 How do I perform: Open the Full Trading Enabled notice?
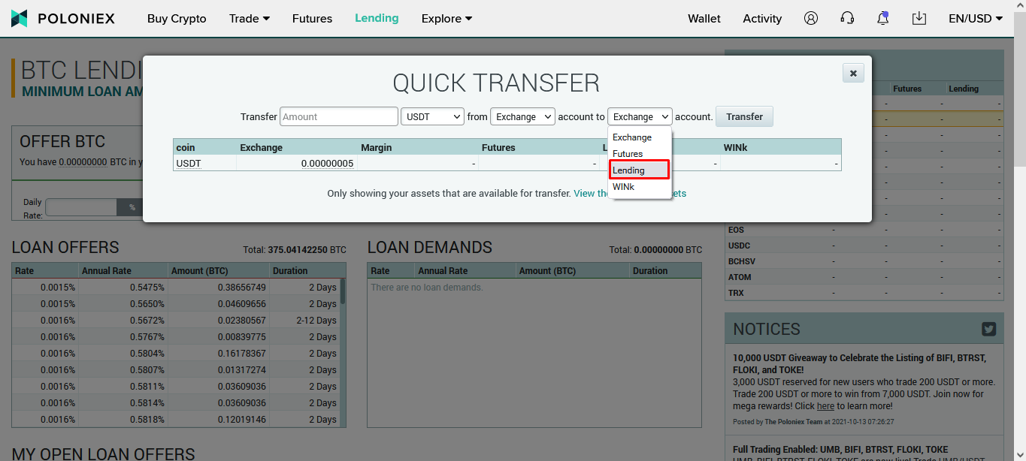(x=840, y=450)
